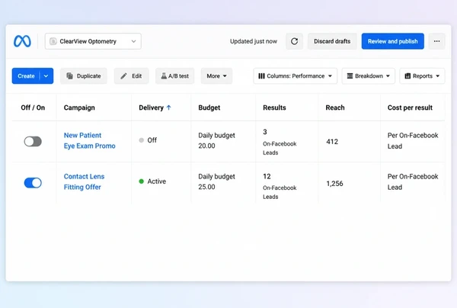The height and width of the screenshot is (308, 457).
Task: Click the Off delivery status
Action: pyautogui.click(x=148, y=140)
